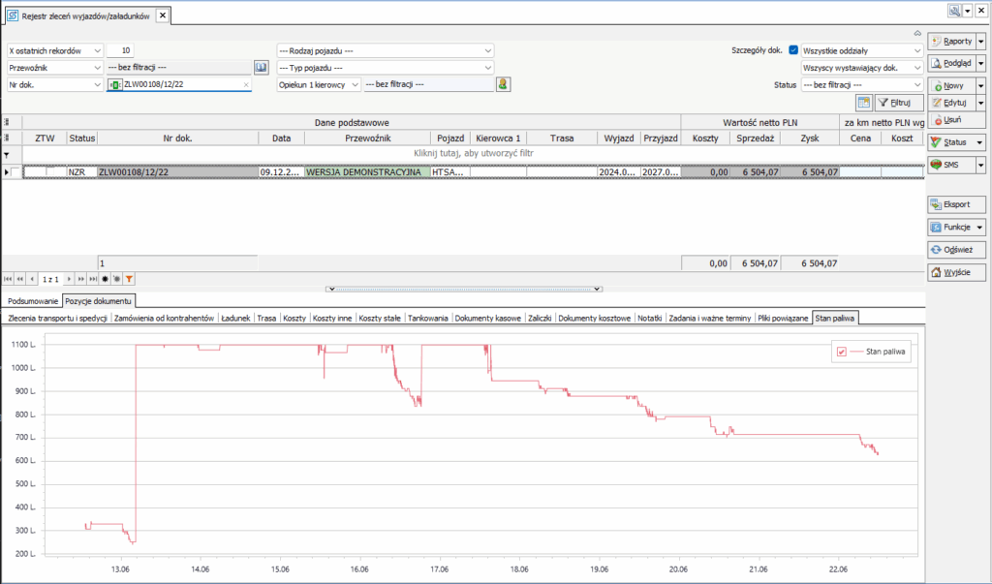Viewport: 992px width, 584px height.
Task: Click the record count field showing 10
Action: [x=119, y=50]
